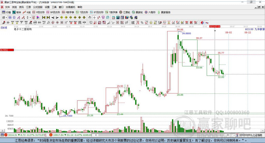The image size is (265, 143).
Task: Select the Gann fan lines tool
Action: tap(95, 23)
